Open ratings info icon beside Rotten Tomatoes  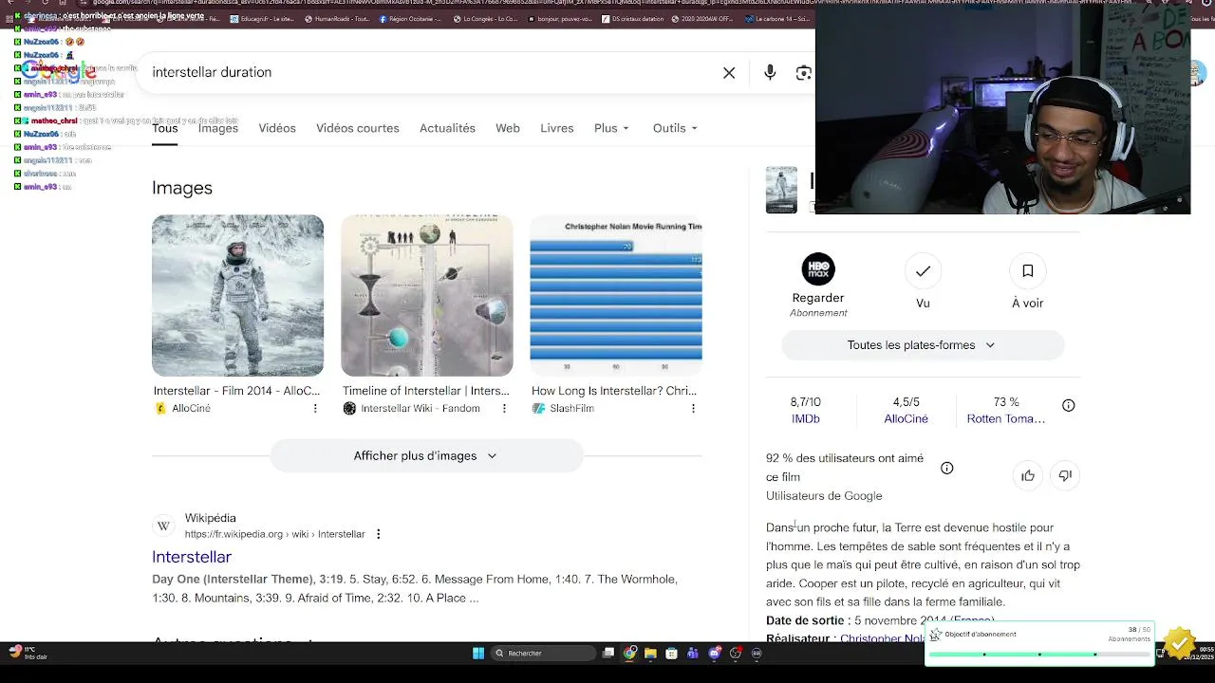(x=1068, y=405)
